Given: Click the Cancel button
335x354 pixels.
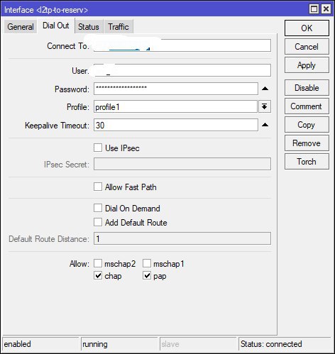Looking at the screenshot, I should click(x=307, y=47).
